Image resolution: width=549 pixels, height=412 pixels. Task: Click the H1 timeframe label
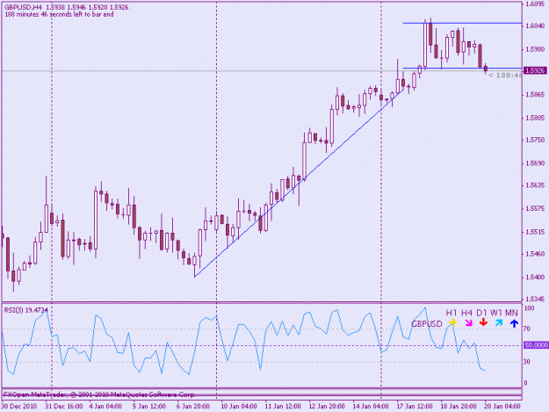pyautogui.click(x=451, y=313)
